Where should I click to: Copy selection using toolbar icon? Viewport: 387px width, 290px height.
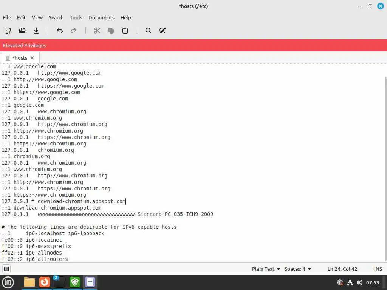pos(111,31)
